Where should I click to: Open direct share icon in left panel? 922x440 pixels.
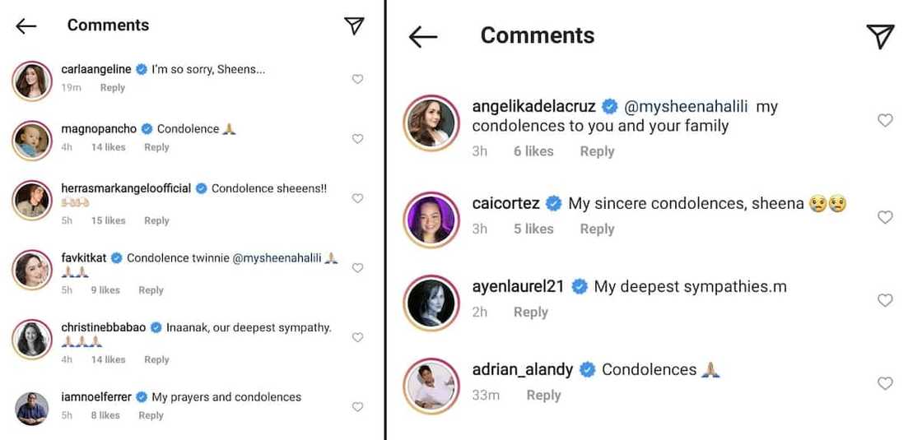pyautogui.click(x=354, y=25)
